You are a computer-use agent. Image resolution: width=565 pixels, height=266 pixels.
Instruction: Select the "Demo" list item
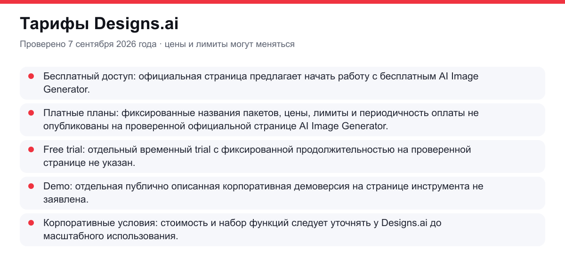[x=282, y=193]
